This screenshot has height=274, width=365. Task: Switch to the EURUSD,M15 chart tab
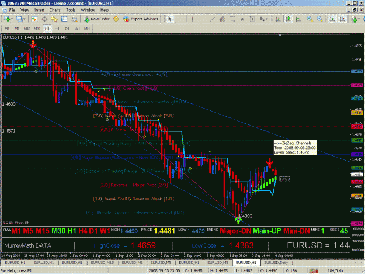[x=102, y=262]
